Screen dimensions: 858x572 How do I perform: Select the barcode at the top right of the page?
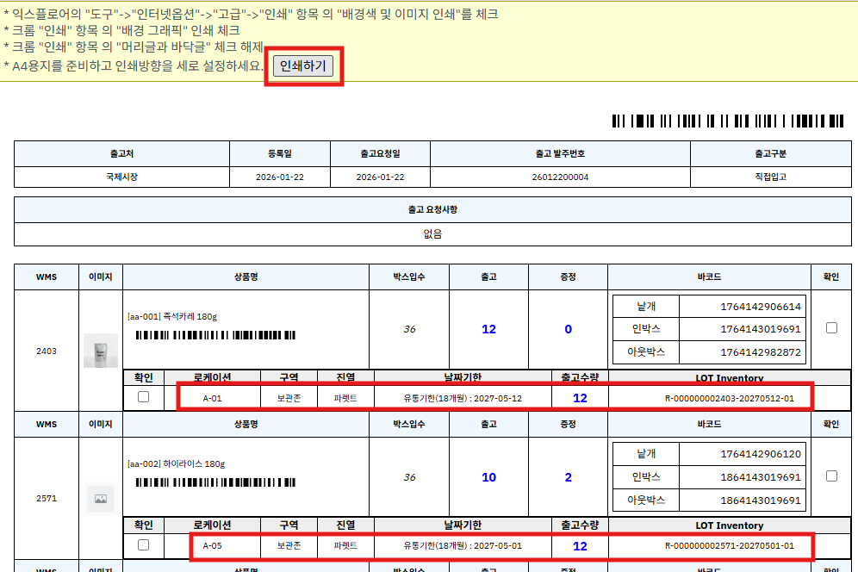click(728, 121)
